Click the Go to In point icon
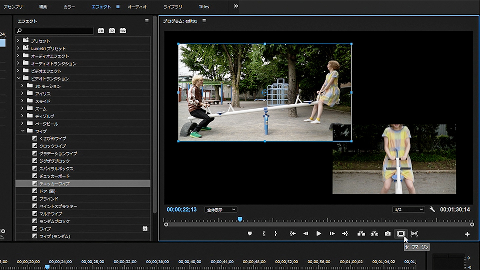480x270 pixels. tap(292, 233)
